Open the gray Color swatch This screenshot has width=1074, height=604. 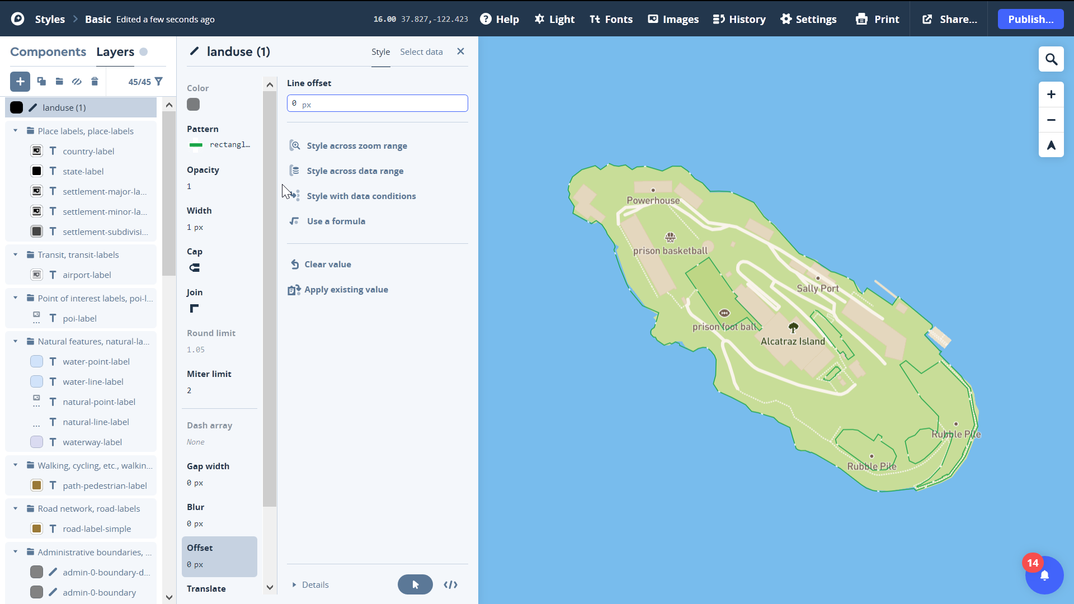click(194, 105)
